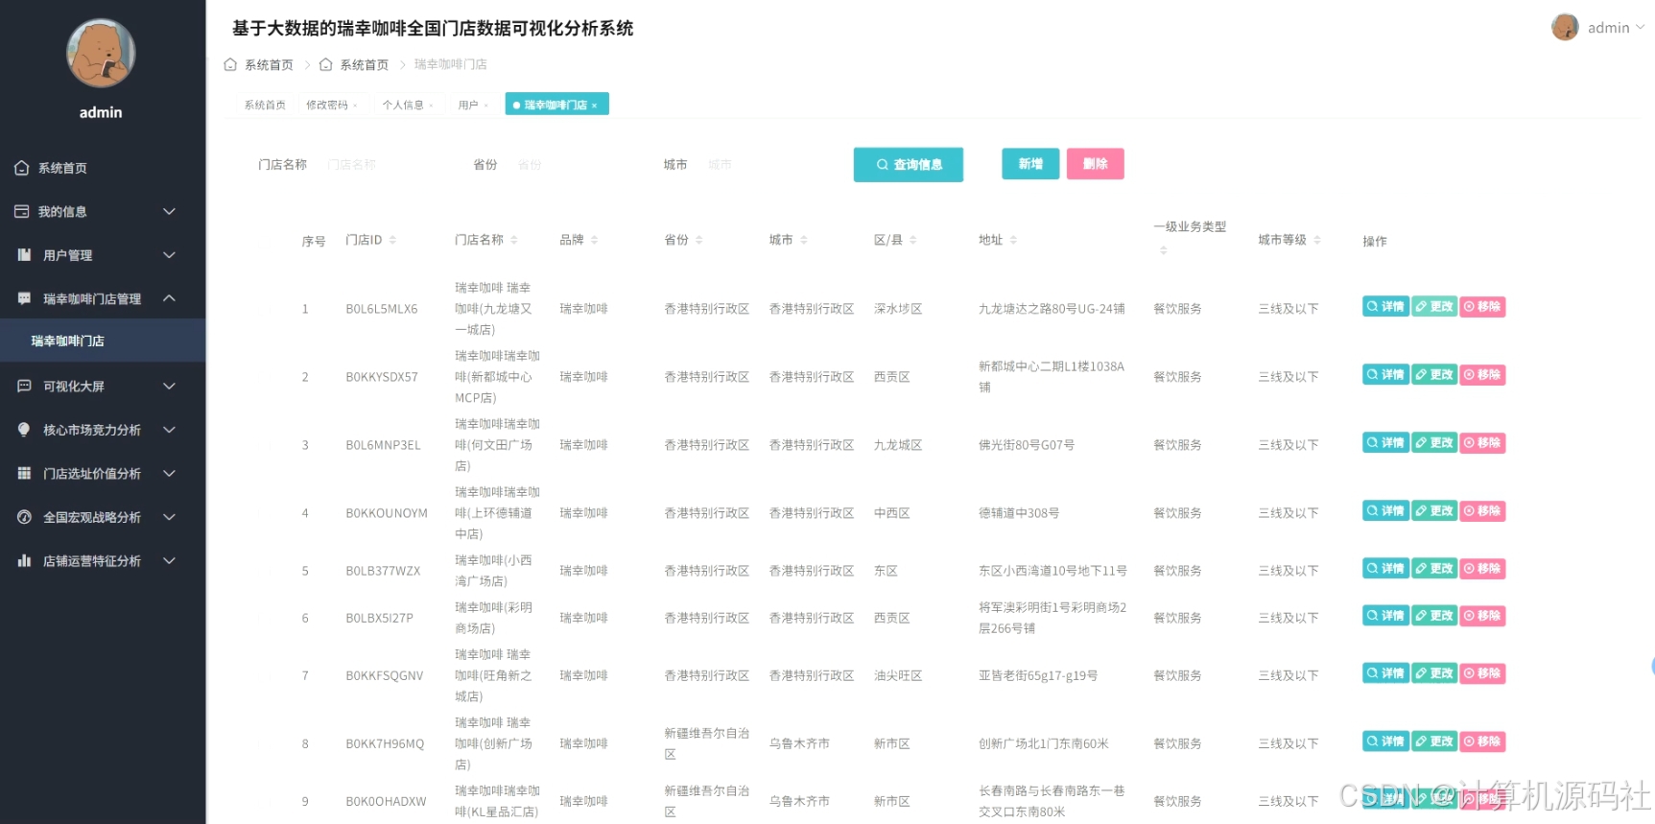Image resolution: width=1655 pixels, height=824 pixels.
Task: Sort table by 城市等级 column
Action: (1317, 240)
